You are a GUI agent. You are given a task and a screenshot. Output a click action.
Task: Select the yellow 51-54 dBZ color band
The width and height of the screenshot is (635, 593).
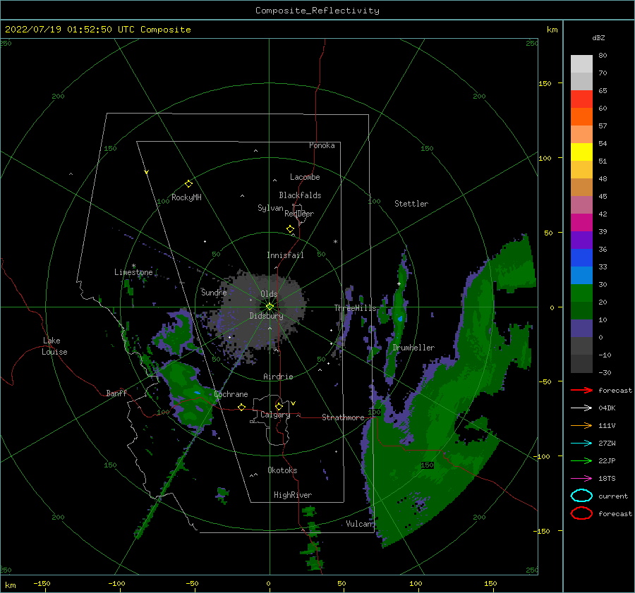coord(581,152)
